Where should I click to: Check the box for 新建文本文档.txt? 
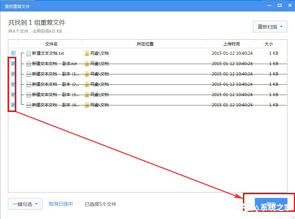pyautogui.click(x=12, y=53)
